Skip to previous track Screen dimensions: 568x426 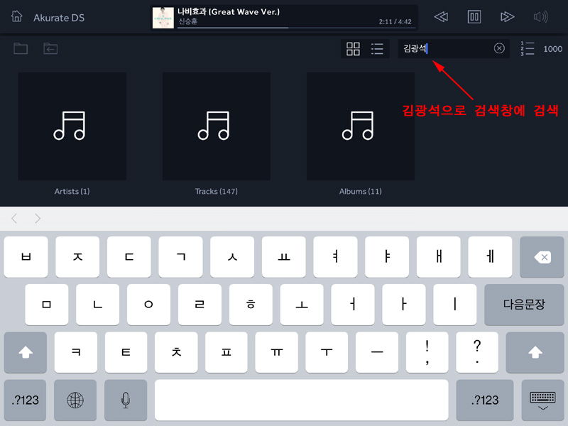pos(441,16)
